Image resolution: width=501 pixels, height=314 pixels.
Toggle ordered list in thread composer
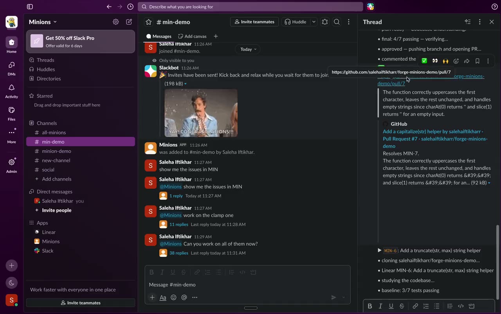426,306
